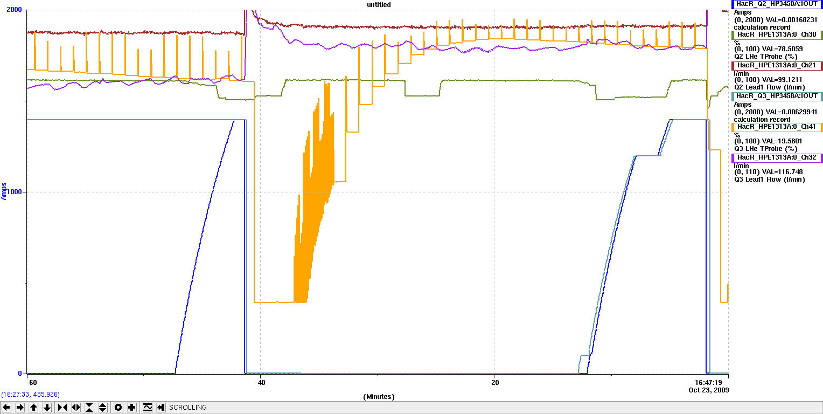Viewport: 823px width, 414px height.
Task: Click the horizontal zoom-out diamond-arrows icon
Action: (x=76, y=408)
